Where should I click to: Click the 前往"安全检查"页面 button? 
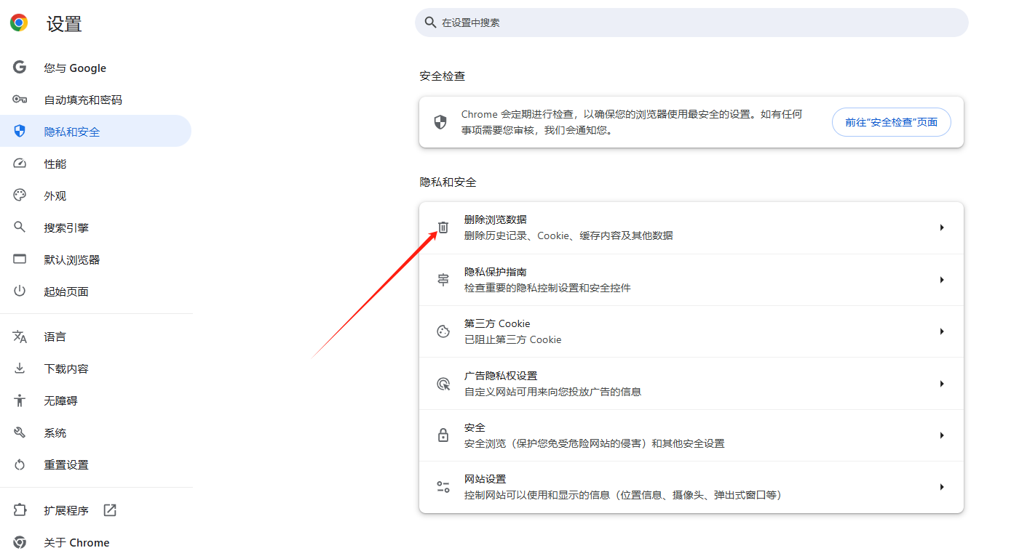coord(892,122)
